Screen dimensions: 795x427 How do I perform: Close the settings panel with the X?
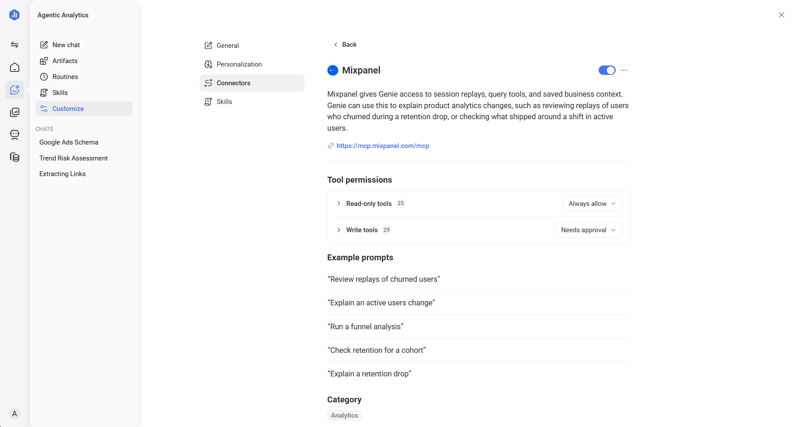[x=781, y=15]
